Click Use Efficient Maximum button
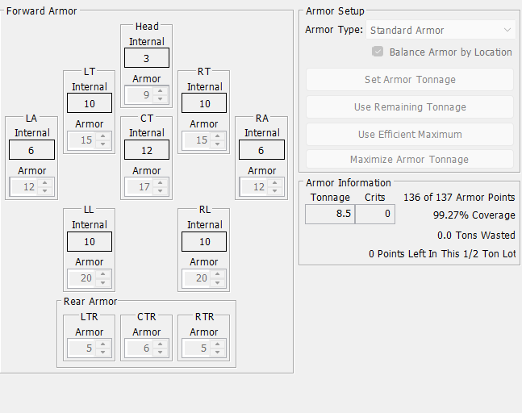Viewport: 522px width, 413px height. (x=410, y=134)
